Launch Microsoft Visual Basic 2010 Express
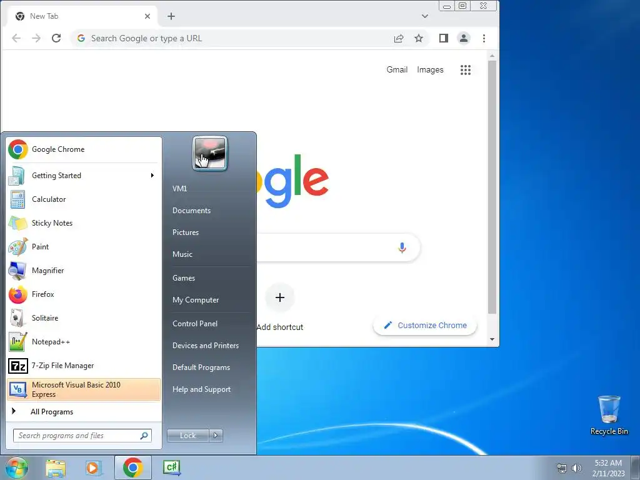Viewport: 640px width, 480px height. click(83, 389)
